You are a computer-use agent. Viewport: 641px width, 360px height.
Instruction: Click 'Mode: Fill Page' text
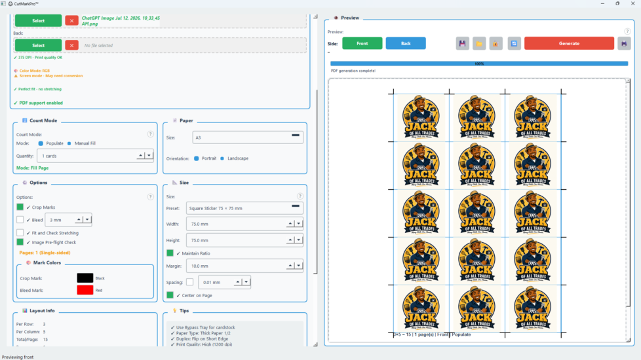pyautogui.click(x=32, y=168)
